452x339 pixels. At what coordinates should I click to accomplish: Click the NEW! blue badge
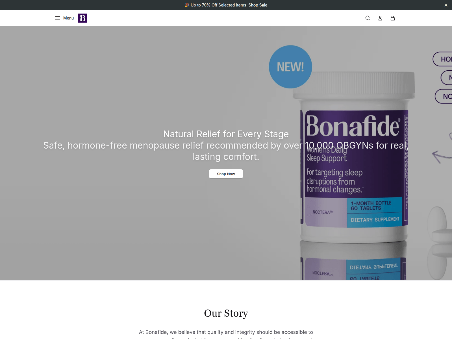[x=290, y=67]
